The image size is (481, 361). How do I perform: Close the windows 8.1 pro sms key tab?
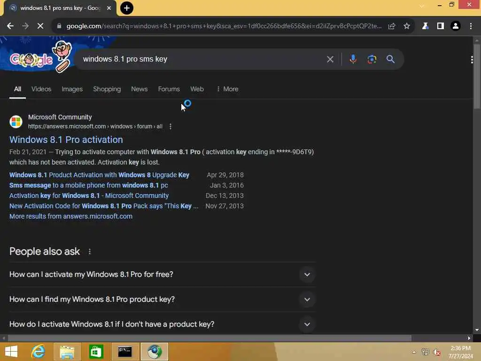pos(109,8)
